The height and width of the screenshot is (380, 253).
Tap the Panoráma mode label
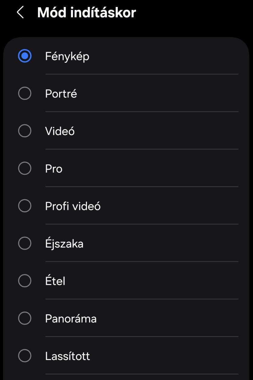pos(71,319)
